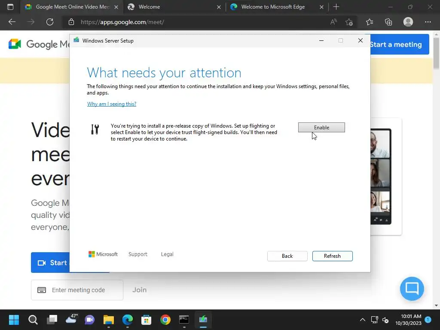Screen dimensions: 440x330
Task: Click Enable to trust flight-signed builds
Action: point(321,127)
